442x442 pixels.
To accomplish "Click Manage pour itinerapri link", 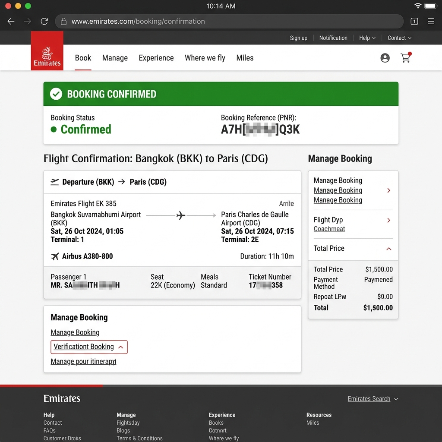I will pyautogui.click(x=83, y=361).
